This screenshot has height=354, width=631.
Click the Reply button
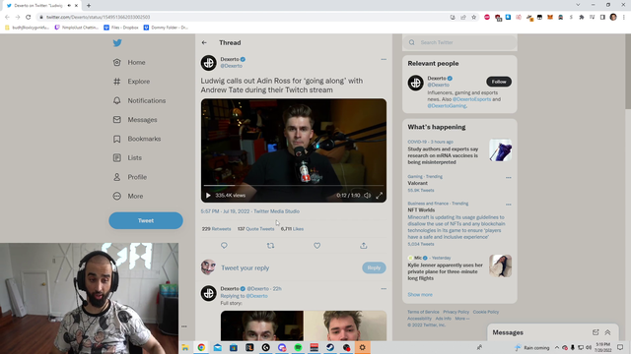(374, 267)
